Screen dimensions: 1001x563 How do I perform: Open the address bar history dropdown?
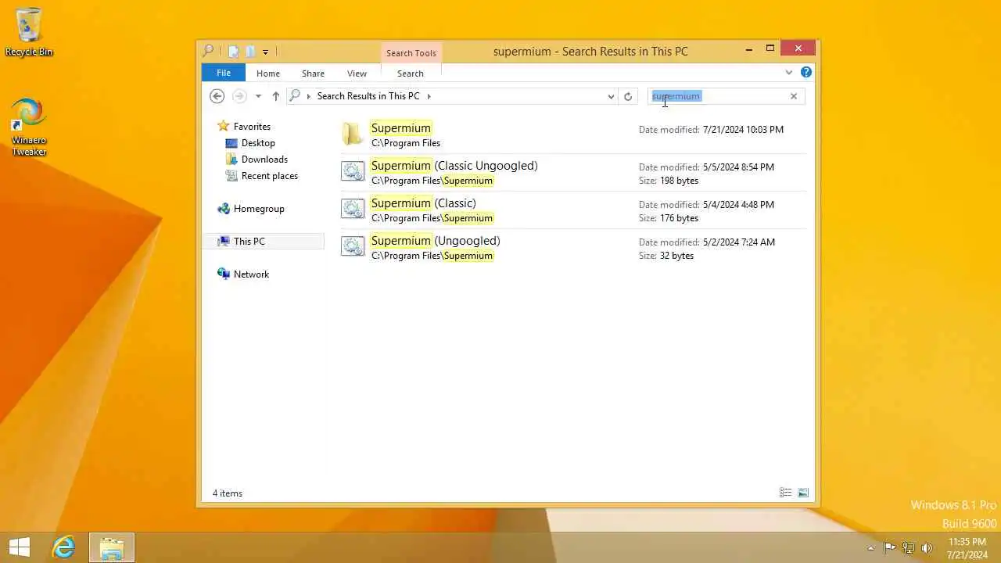(x=611, y=96)
